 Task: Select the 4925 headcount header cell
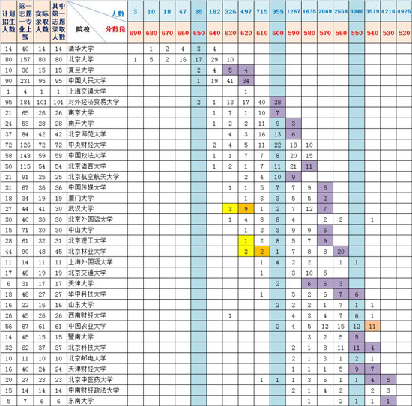(404, 11)
